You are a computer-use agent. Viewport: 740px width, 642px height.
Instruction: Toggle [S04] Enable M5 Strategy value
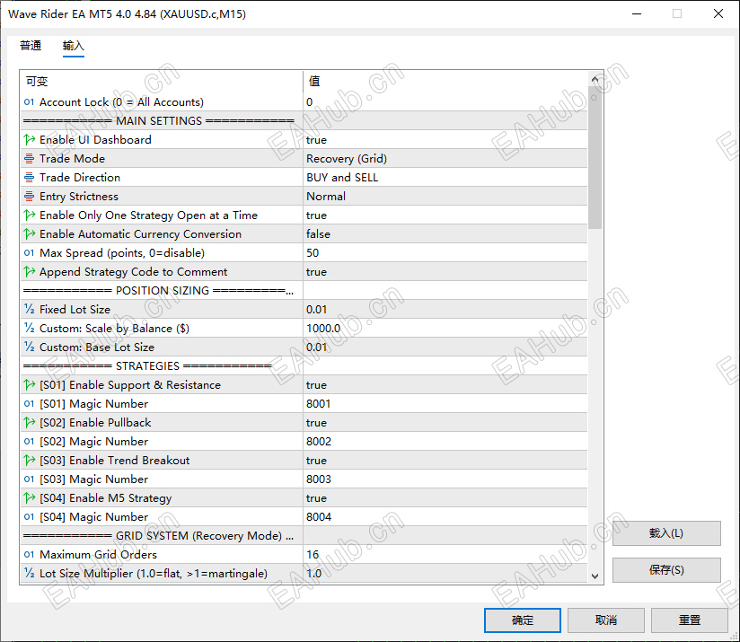[x=445, y=498]
